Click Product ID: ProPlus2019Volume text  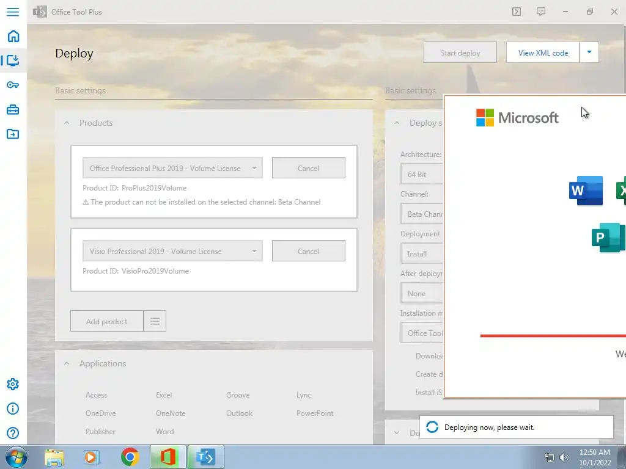(134, 188)
